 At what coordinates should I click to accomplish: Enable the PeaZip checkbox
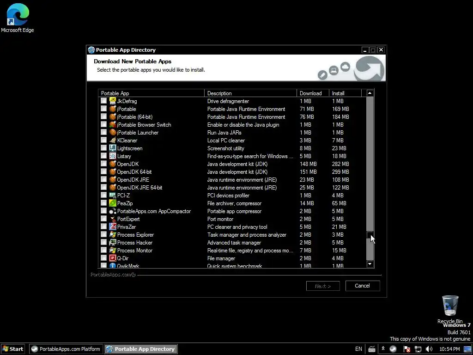103,202
